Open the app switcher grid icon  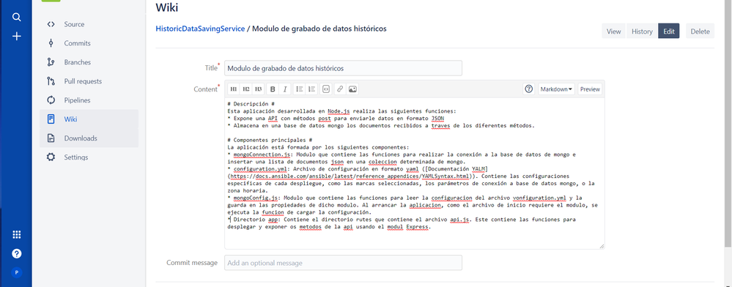coord(17,235)
